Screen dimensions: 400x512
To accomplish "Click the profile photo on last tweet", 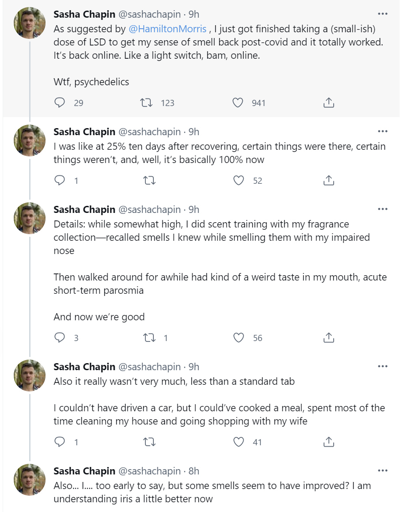I will click(30, 479).
